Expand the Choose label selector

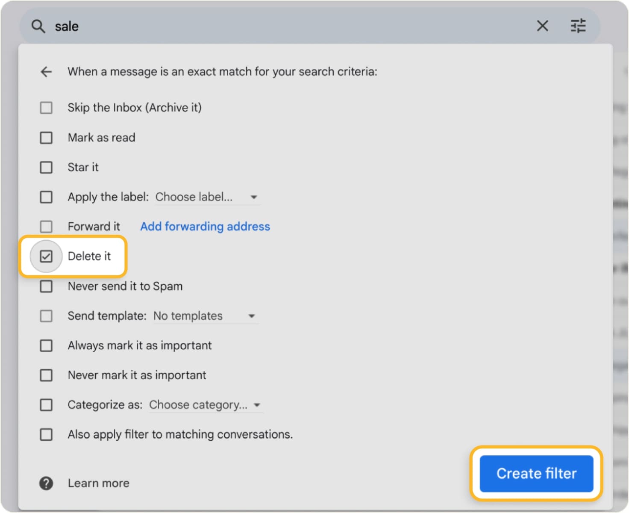click(x=194, y=197)
